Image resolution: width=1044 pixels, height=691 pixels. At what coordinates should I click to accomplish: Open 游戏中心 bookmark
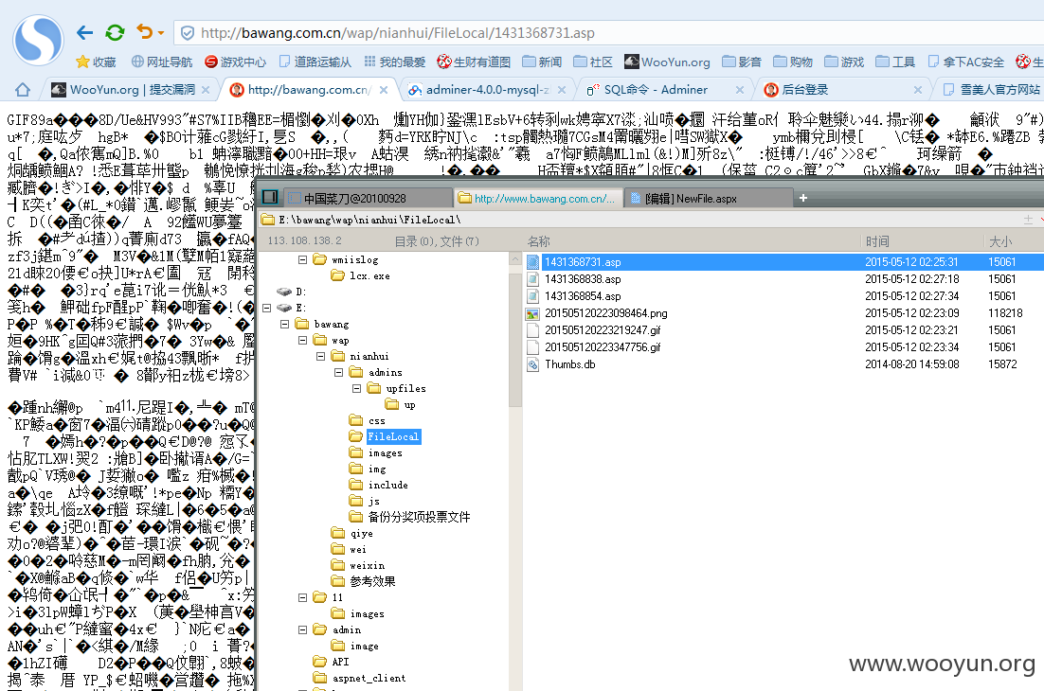pyautogui.click(x=235, y=62)
